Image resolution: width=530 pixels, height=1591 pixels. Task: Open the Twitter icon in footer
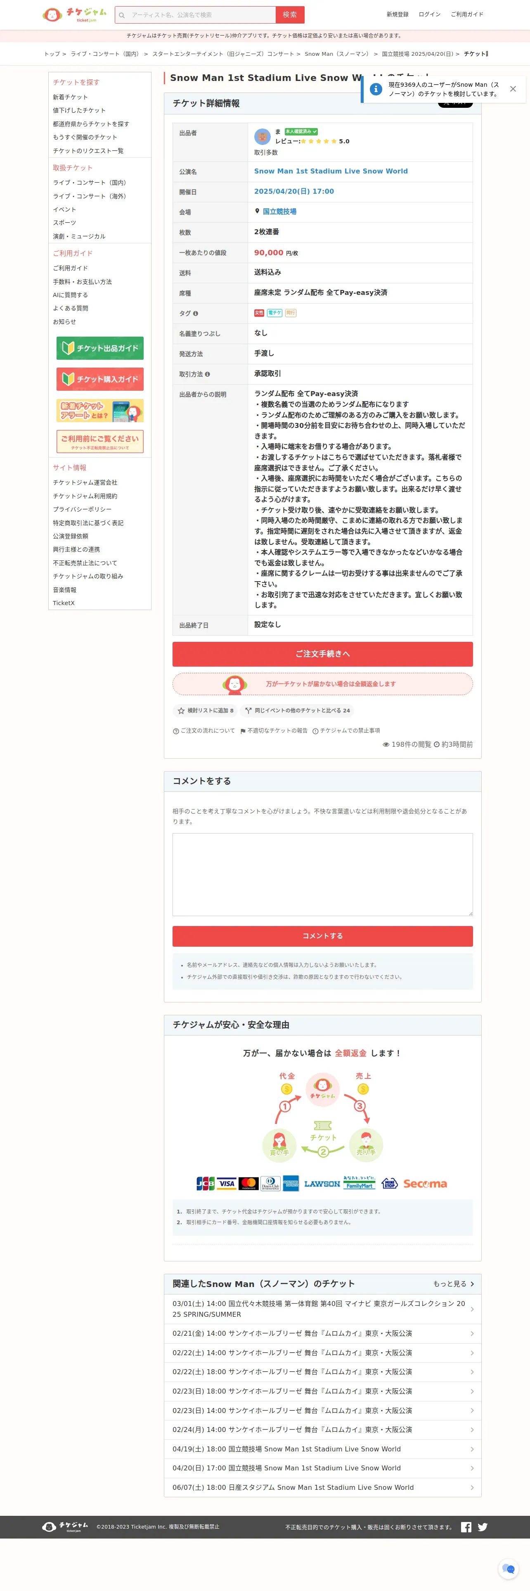(483, 1527)
